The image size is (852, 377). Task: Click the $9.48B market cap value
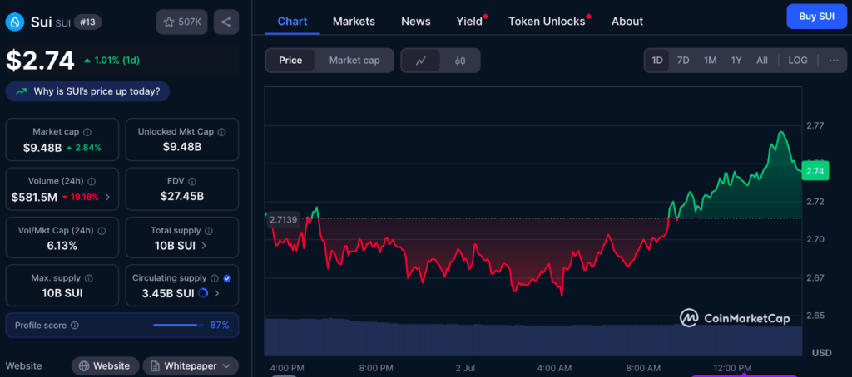click(42, 148)
